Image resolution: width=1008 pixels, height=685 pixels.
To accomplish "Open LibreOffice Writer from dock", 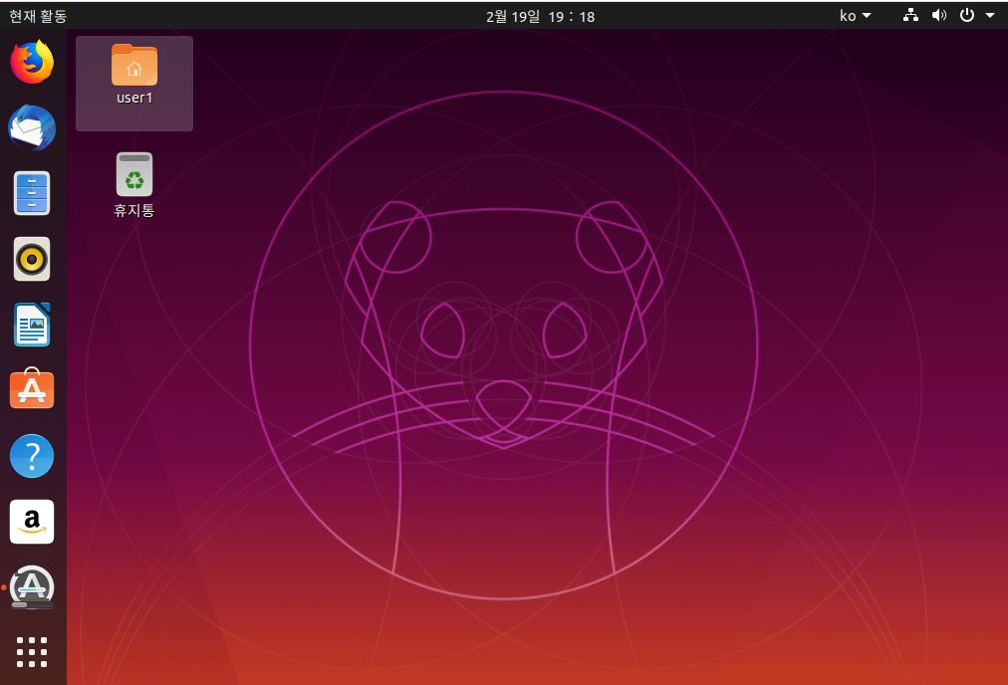I will click(x=32, y=325).
